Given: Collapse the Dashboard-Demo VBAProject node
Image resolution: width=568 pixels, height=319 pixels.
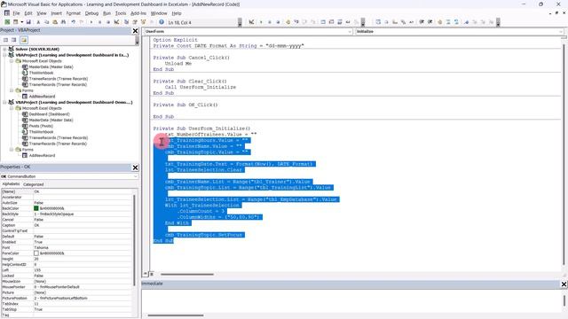Looking at the screenshot, I should 4,103.
